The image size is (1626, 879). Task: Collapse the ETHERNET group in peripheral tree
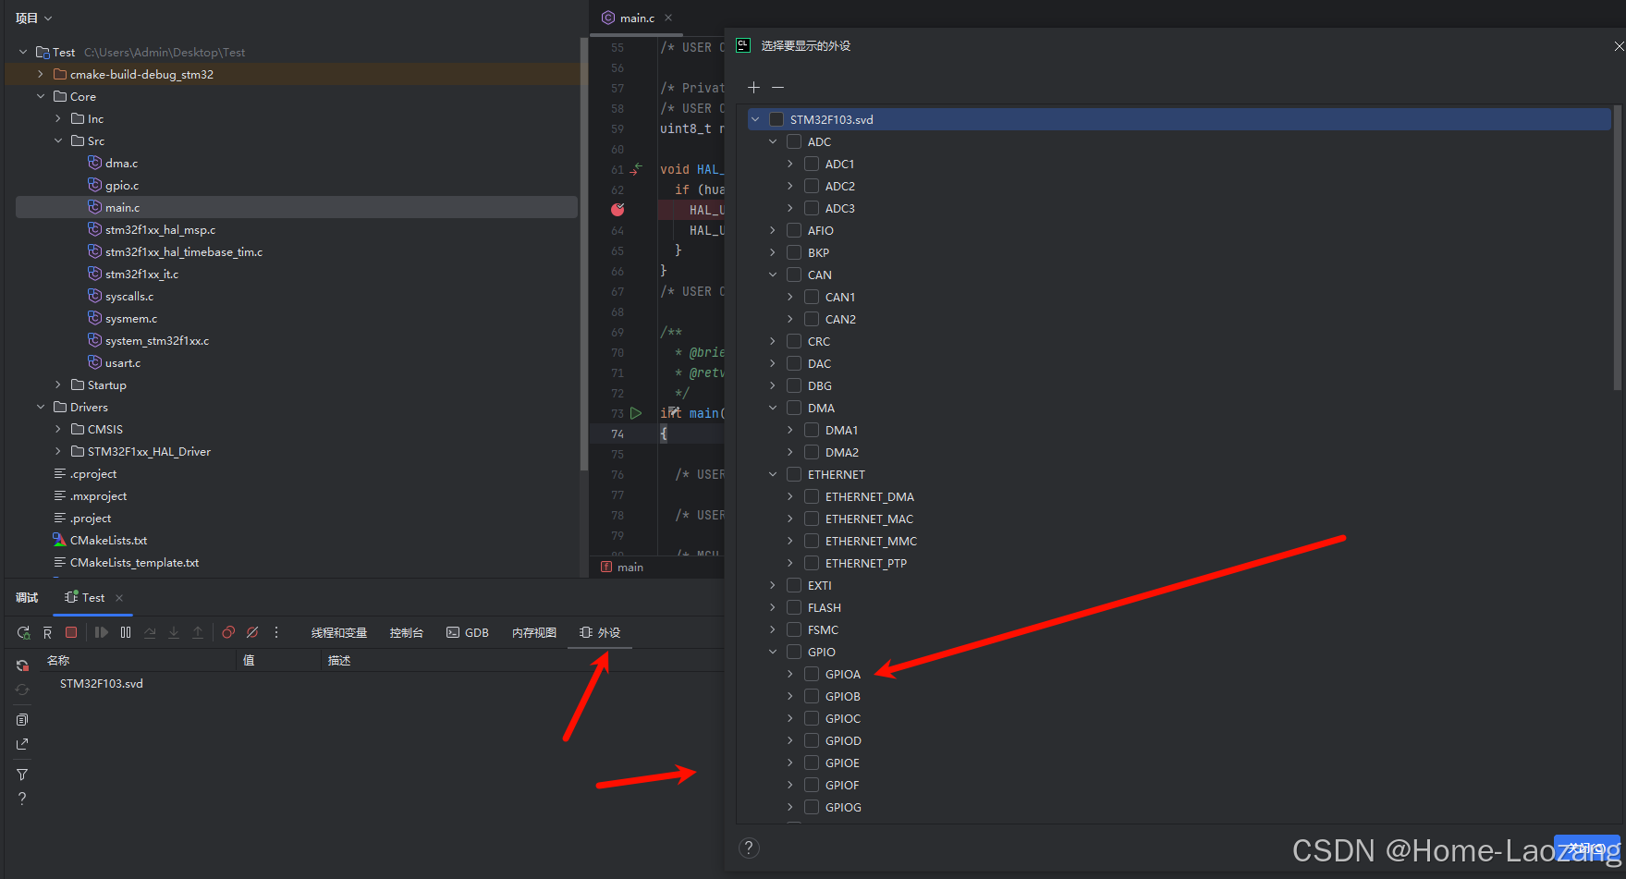coord(773,474)
